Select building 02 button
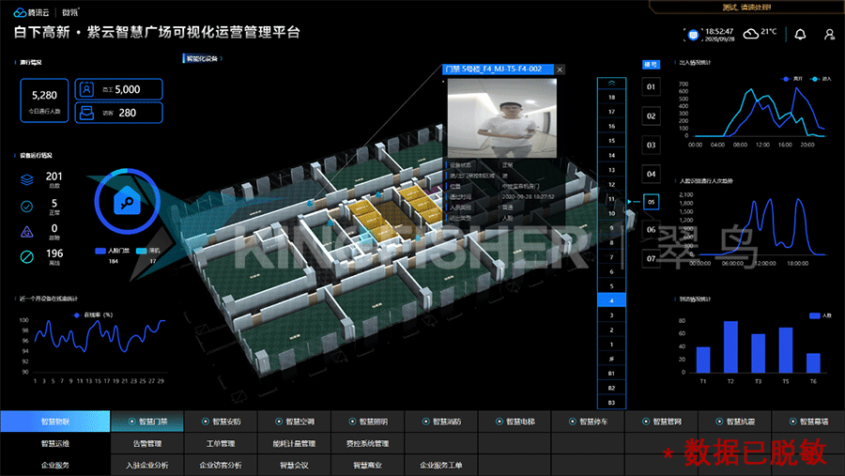845x476 pixels. click(x=651, y=115)
